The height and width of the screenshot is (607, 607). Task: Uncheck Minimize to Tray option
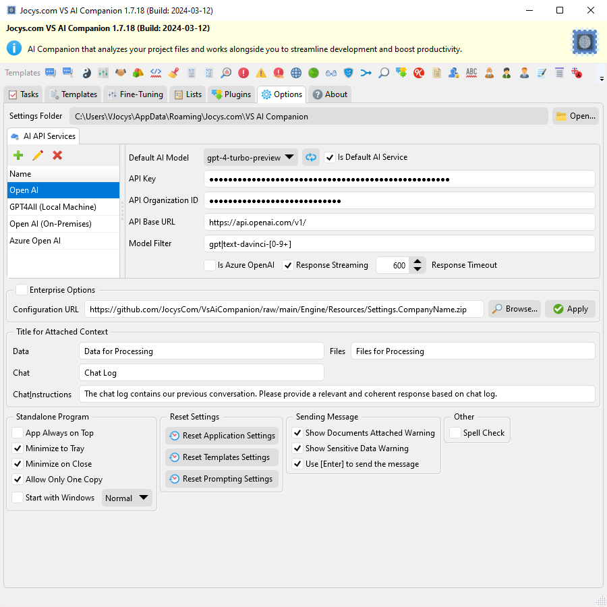click(18, 449)
